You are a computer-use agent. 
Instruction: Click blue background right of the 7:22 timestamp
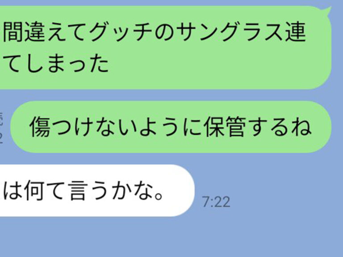click(284, 202)
